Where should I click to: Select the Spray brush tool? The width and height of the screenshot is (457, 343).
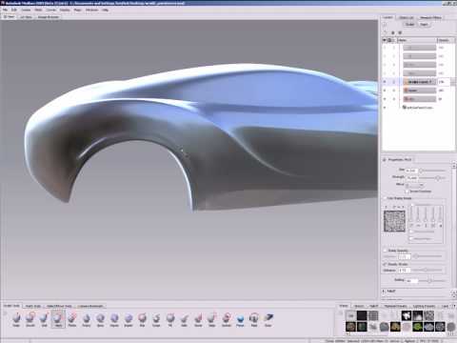pyautogui.click(x=100, y=318)
